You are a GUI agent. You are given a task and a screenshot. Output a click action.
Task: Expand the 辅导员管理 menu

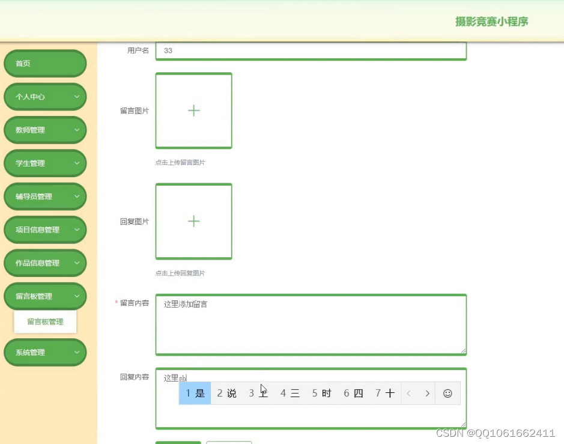coord(44,196)
